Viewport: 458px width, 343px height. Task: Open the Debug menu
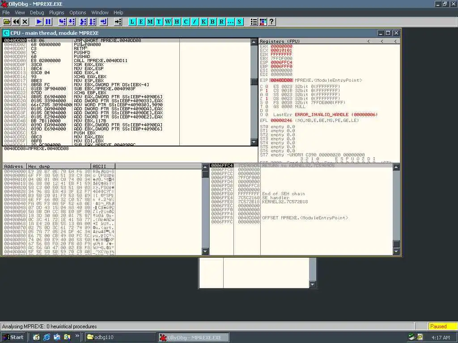pyautogui.click(x=37, y=13)
